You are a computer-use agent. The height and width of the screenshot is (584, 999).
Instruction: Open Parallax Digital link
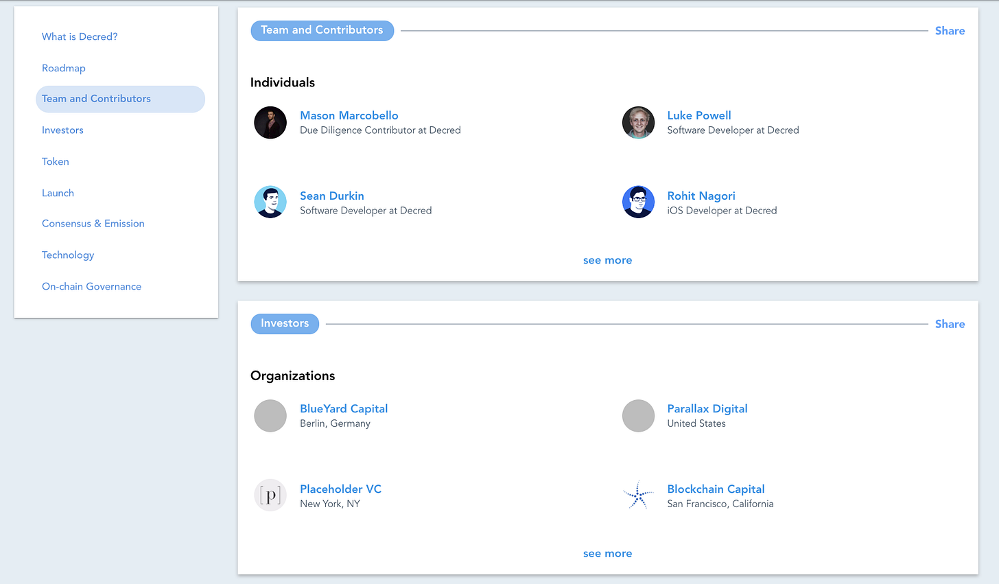tap(707, 408)
